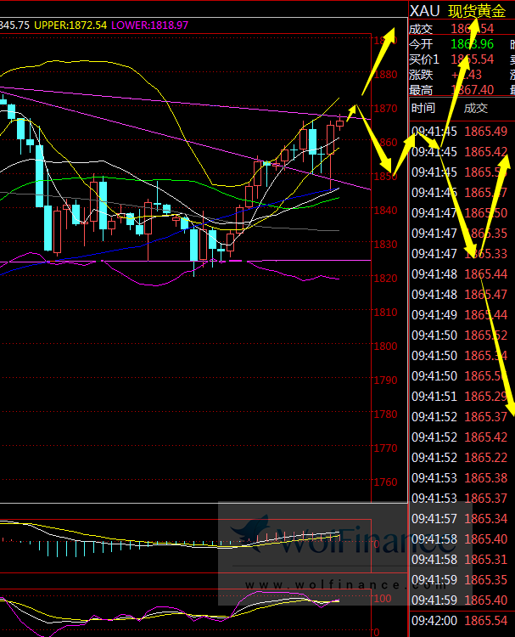Click the 1760 level on price axis
The height and width of the screenshot is (637, 515).
click(386, 482)
